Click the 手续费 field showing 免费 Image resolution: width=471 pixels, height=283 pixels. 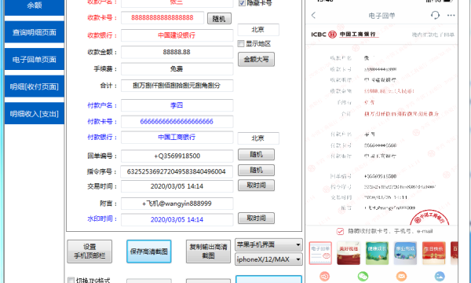coord(177,69)
